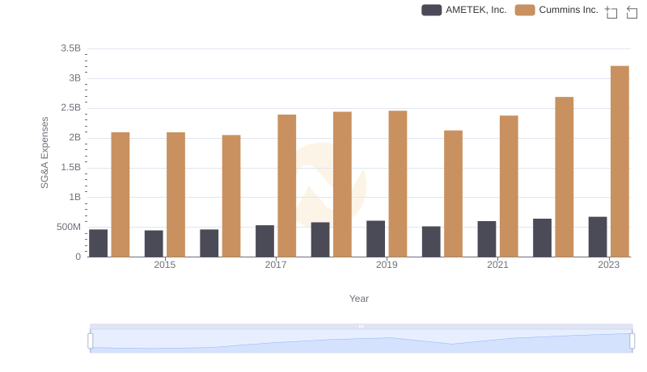Image resolution: width=647 pixels, height=372 pixels.
Task: Click the 'SG&A Expenses' y-axis title
Action: coord(44,153)
